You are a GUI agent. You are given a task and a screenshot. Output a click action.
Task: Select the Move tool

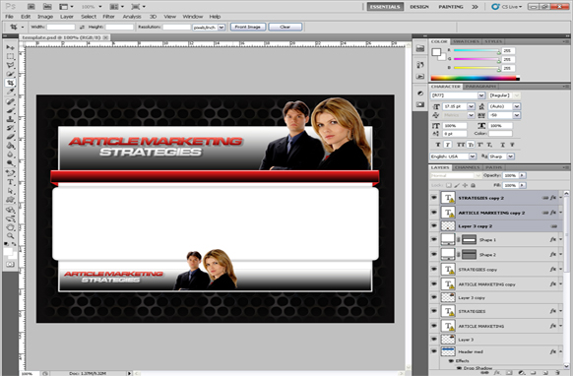[x=10, y=47]
